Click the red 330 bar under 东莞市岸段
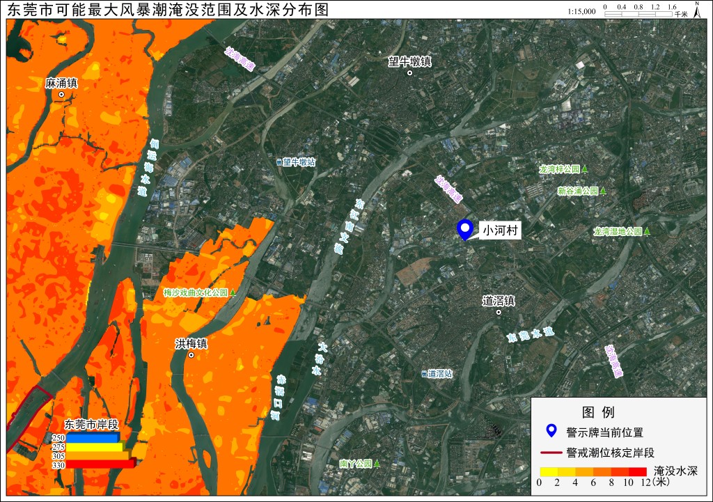The height and width of the screenshot is (502, 713). (x=101, y=464)
